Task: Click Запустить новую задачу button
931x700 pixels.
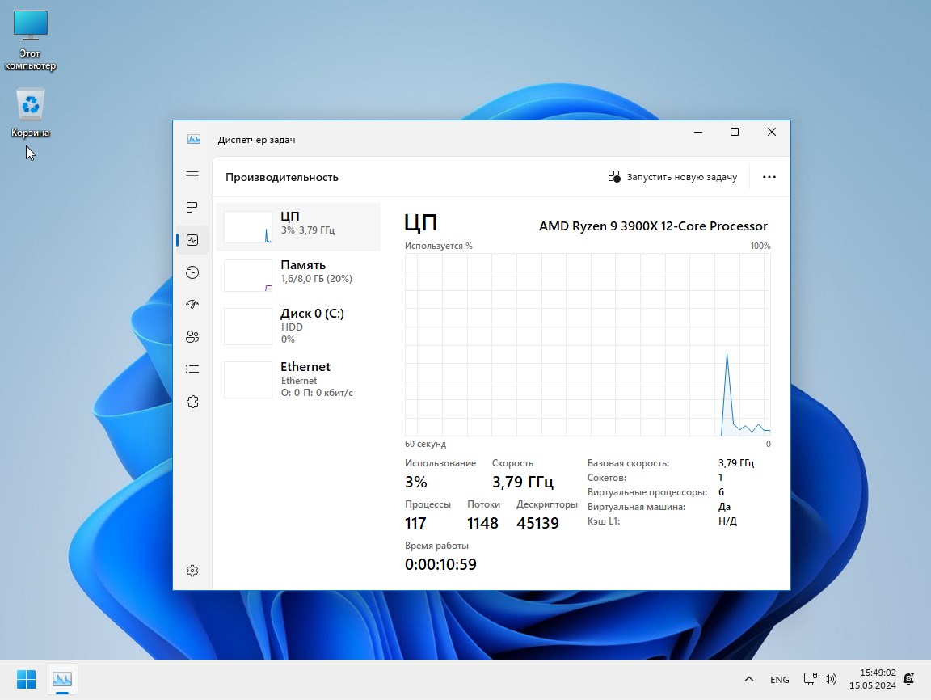Action: point(672,176)
